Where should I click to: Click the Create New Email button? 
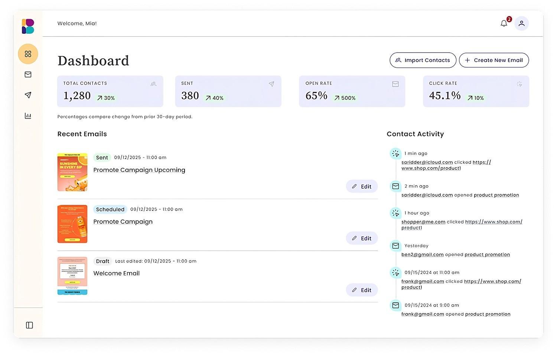(x=494, y=60)
